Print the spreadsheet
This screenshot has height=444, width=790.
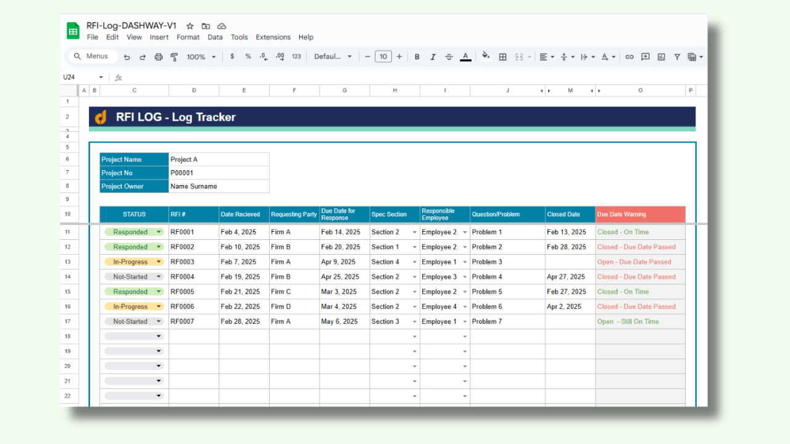click(x=159, y=57)
